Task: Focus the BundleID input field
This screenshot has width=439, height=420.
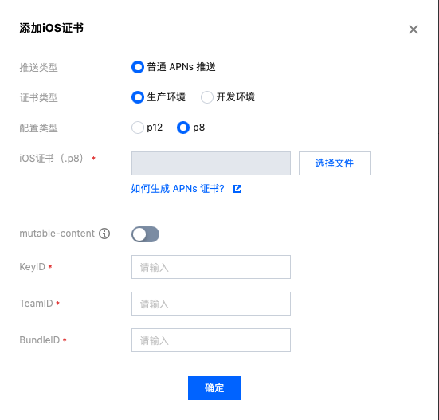Action: point(211,340)
